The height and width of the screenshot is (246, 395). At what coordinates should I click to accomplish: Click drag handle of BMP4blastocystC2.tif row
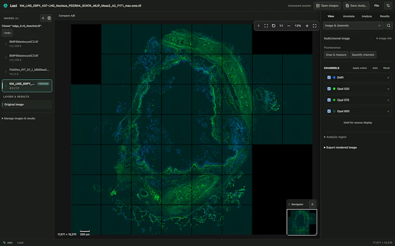(x=6, y=44)
